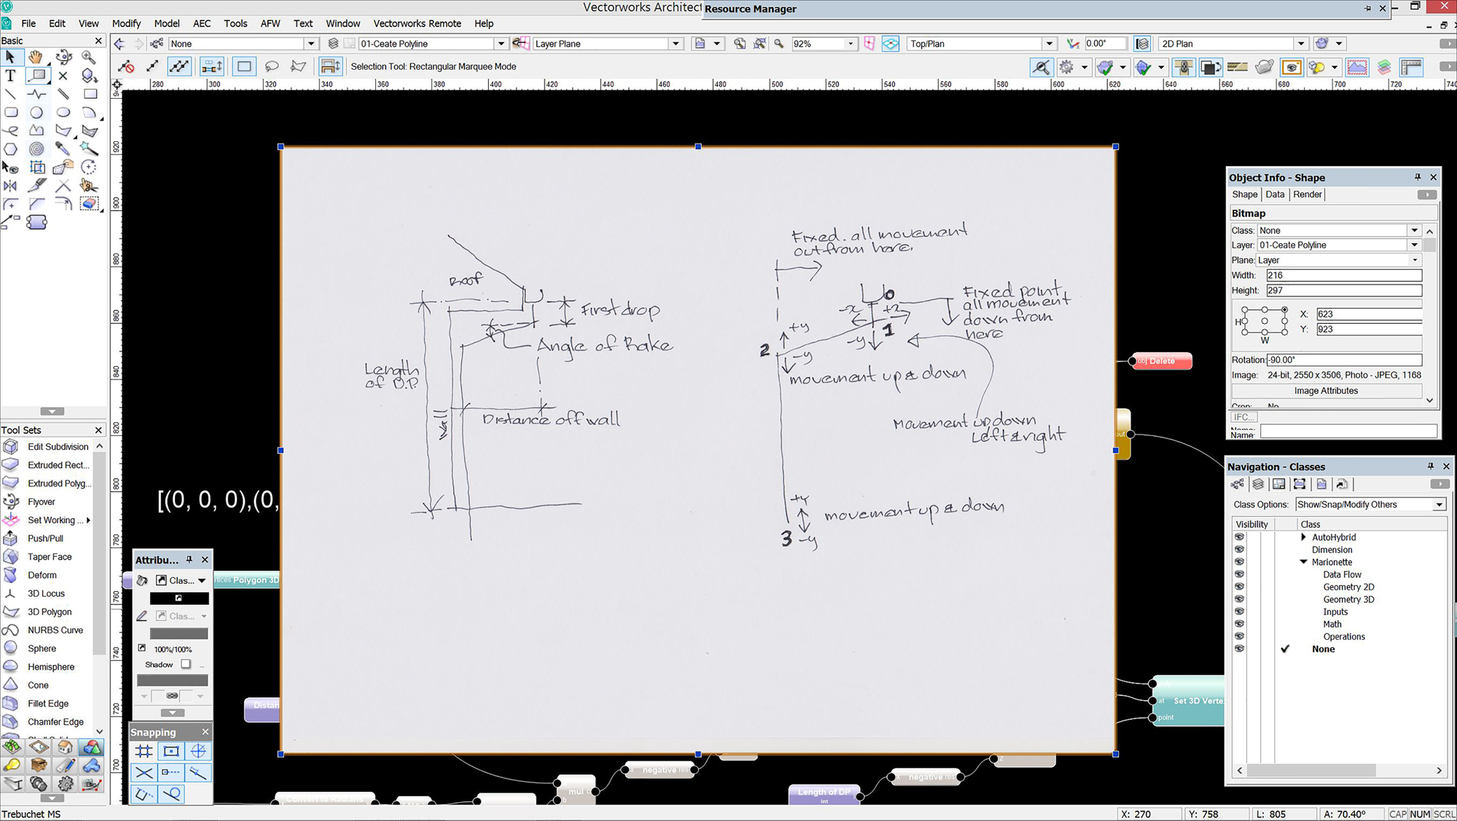This screenshot has height=821, width=1457.
Task: Open the Push/Pull tool
Action: pyautogui.click(x=47, y=538)
